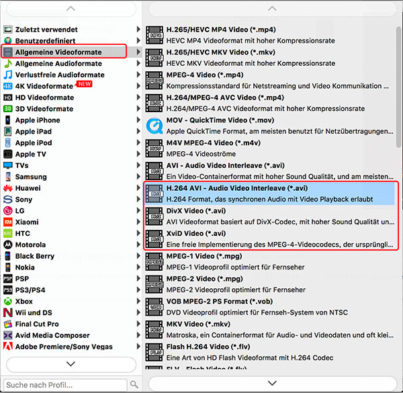This screenshot has width=403, height=393.
Task: Click the film icon for MKV Video
Action: pyautogui.click(x=154, y=329)
